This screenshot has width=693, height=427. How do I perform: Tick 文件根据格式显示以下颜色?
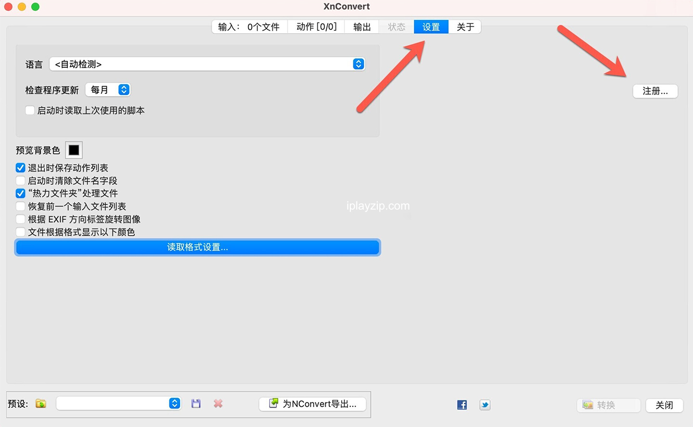click(20, 232)
